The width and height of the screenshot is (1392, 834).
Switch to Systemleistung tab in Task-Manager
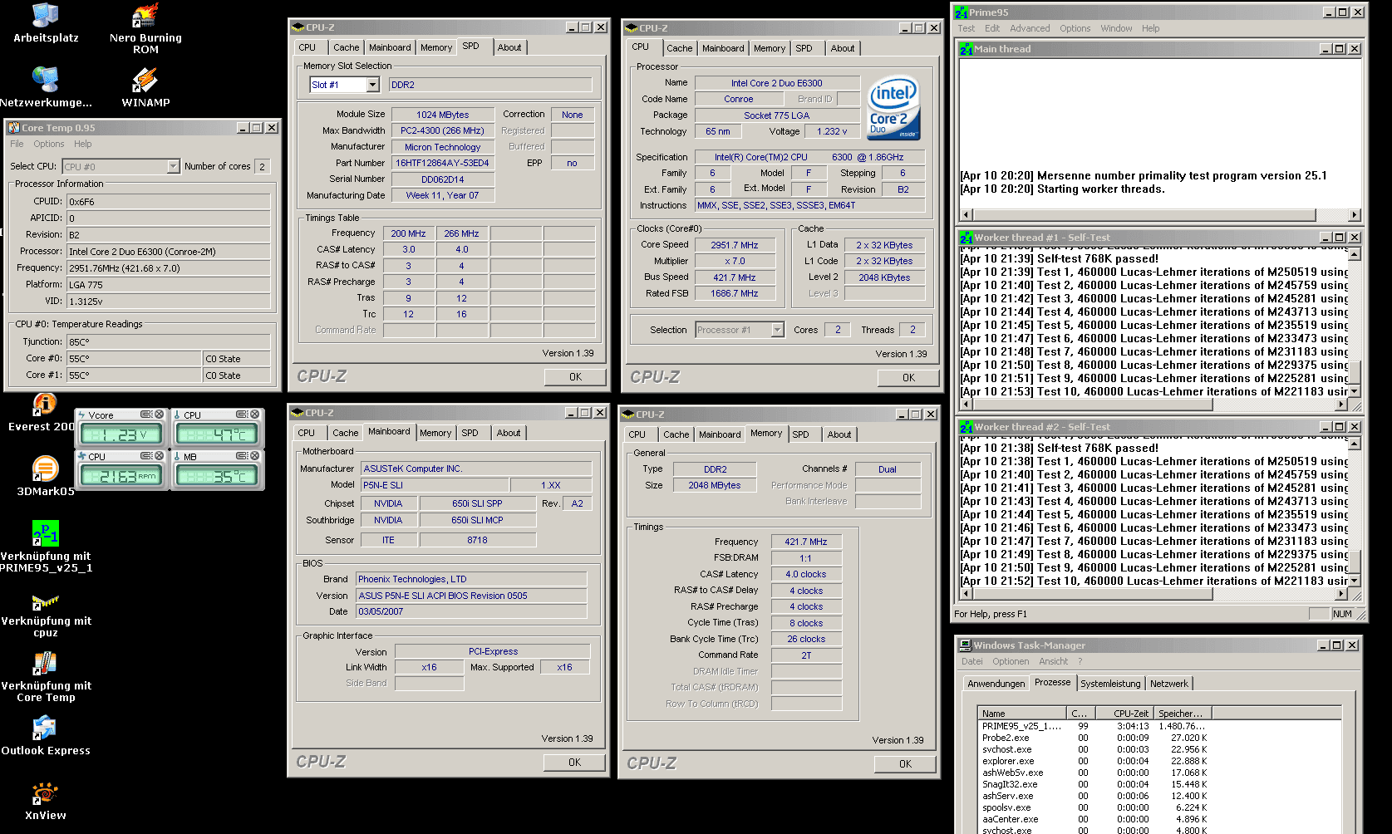(1110, 684)
